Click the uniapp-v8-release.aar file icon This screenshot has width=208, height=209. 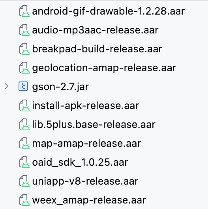[x=24, y=181]
